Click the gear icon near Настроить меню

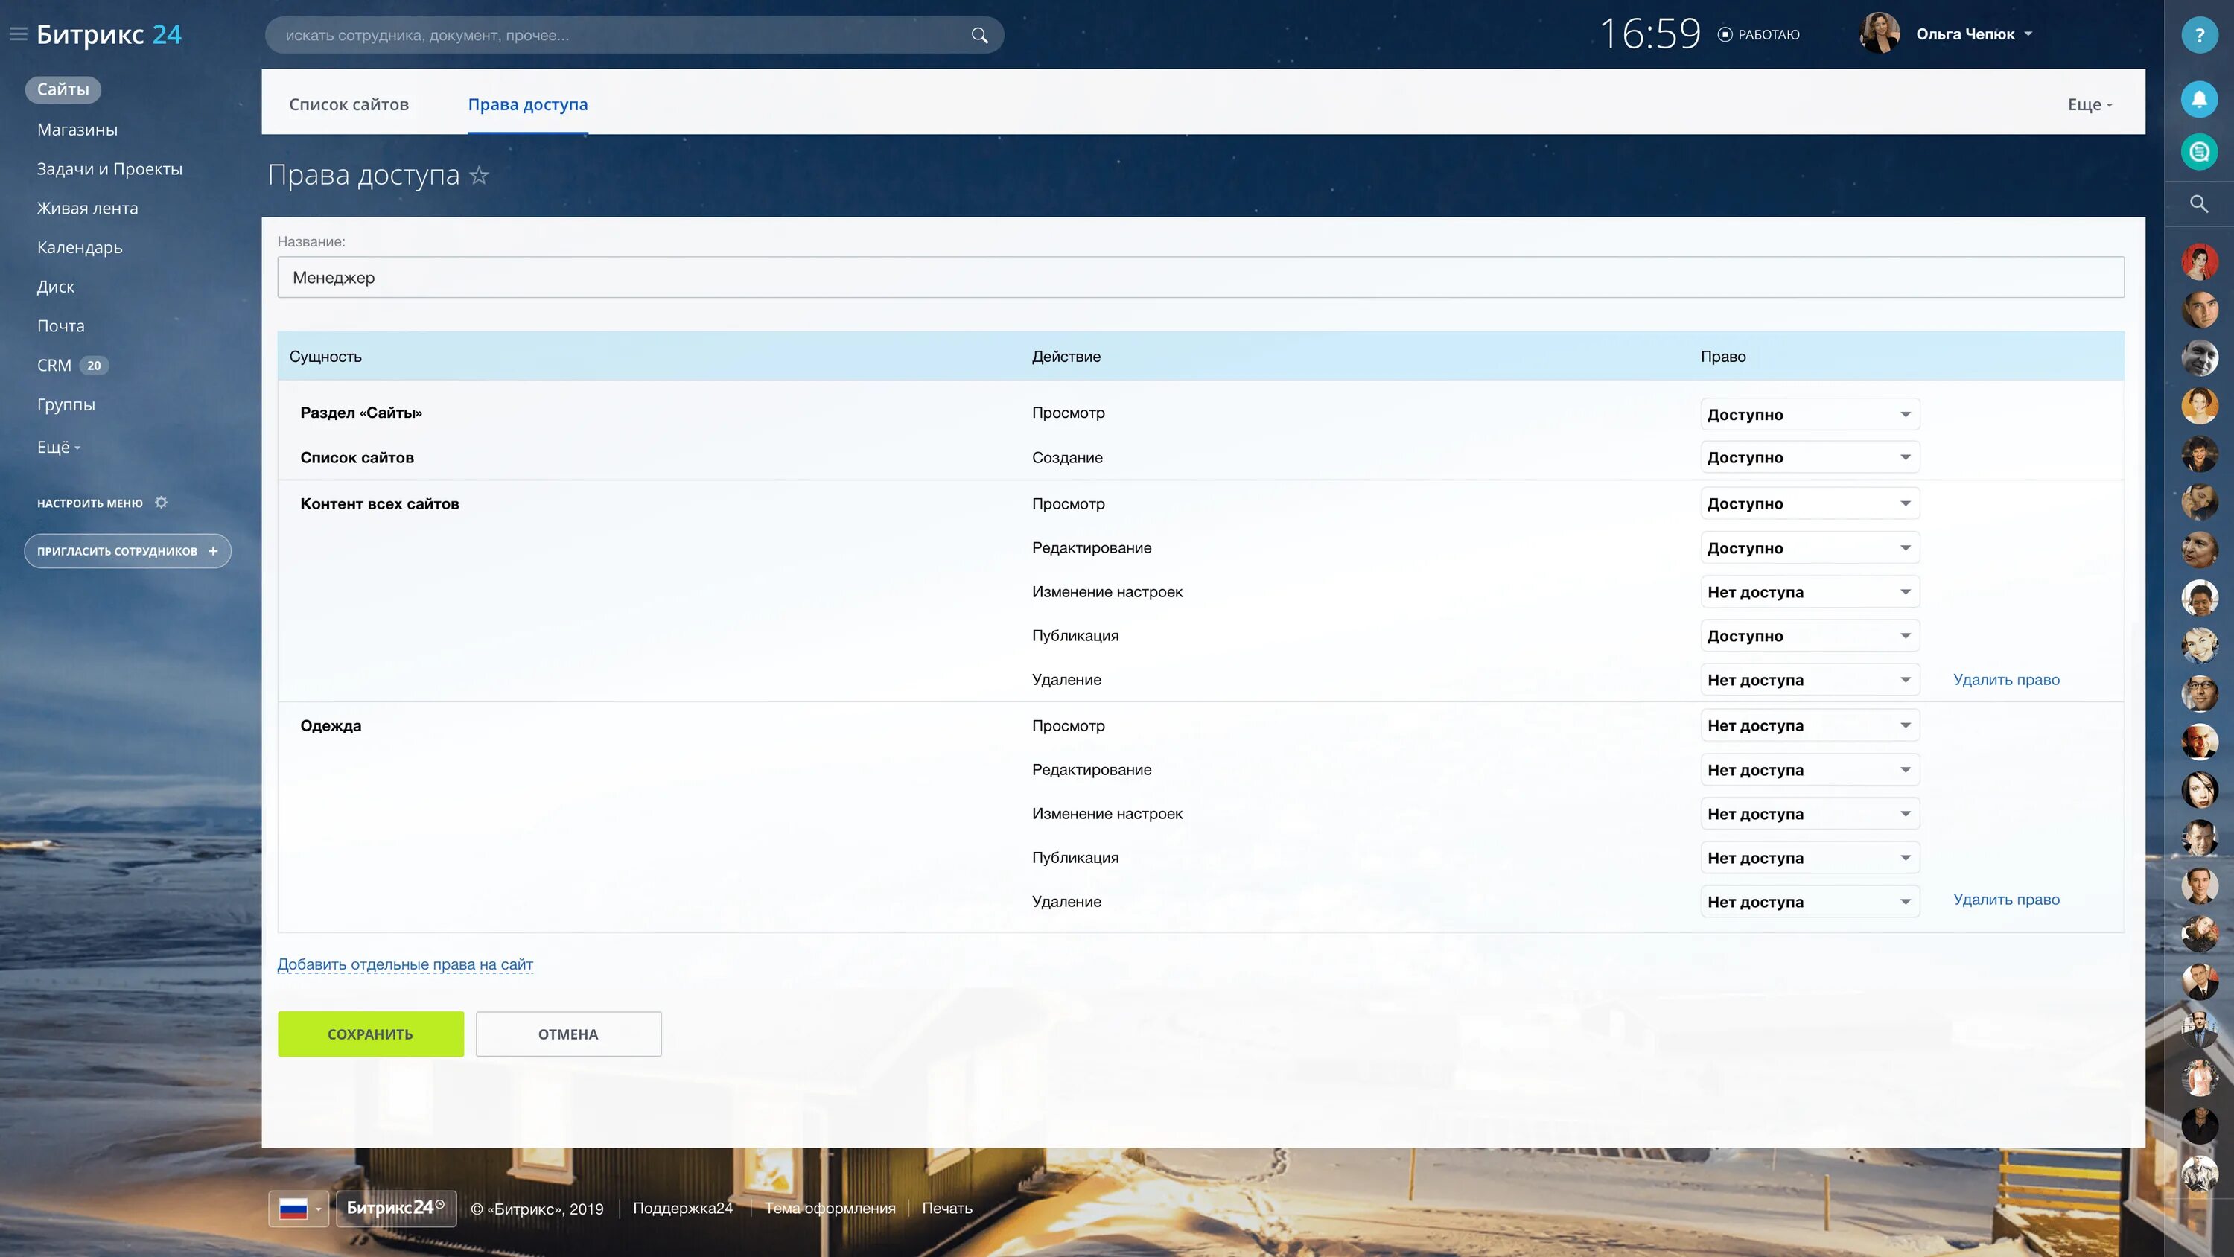pyautogui.click(x=162, y=503)
